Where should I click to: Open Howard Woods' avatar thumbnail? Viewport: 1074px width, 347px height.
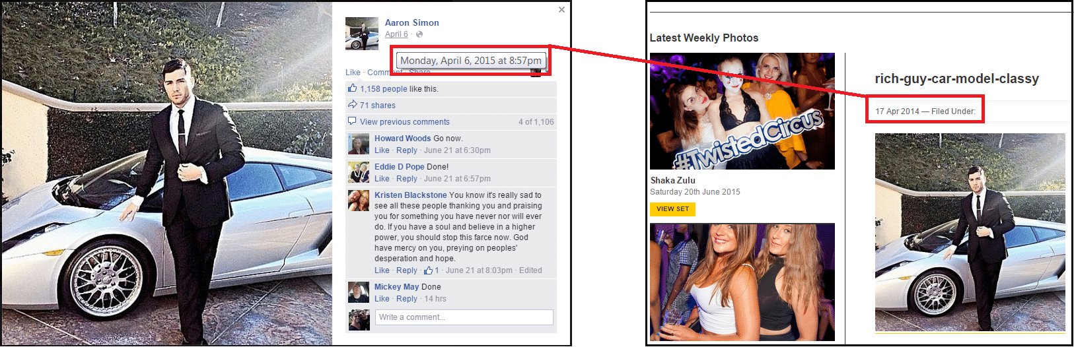point(359,144)
